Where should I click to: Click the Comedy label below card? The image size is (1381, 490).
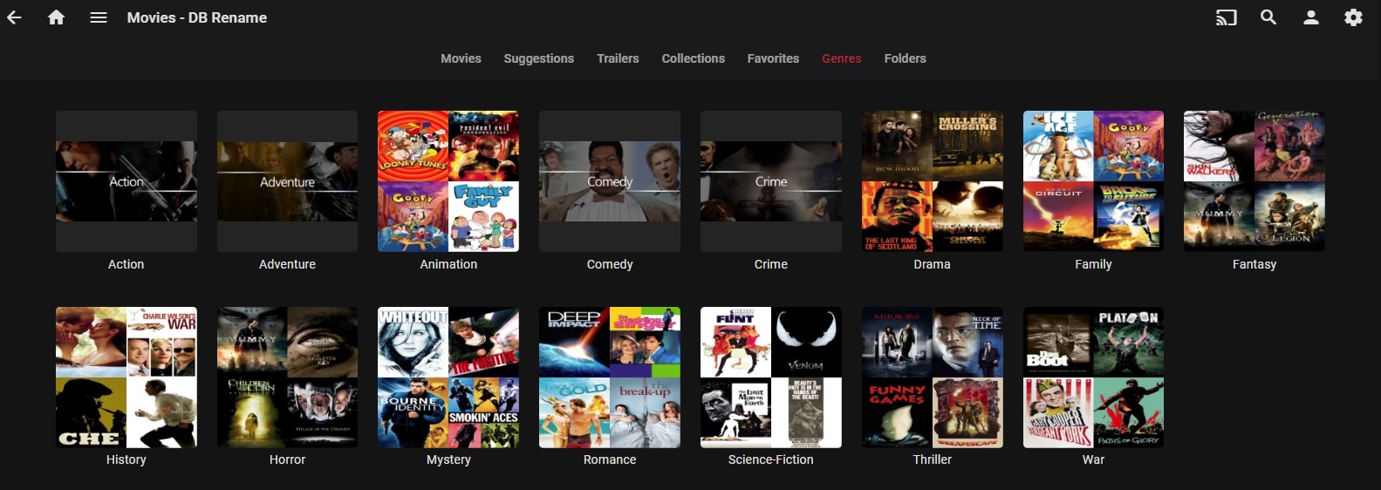610,264
